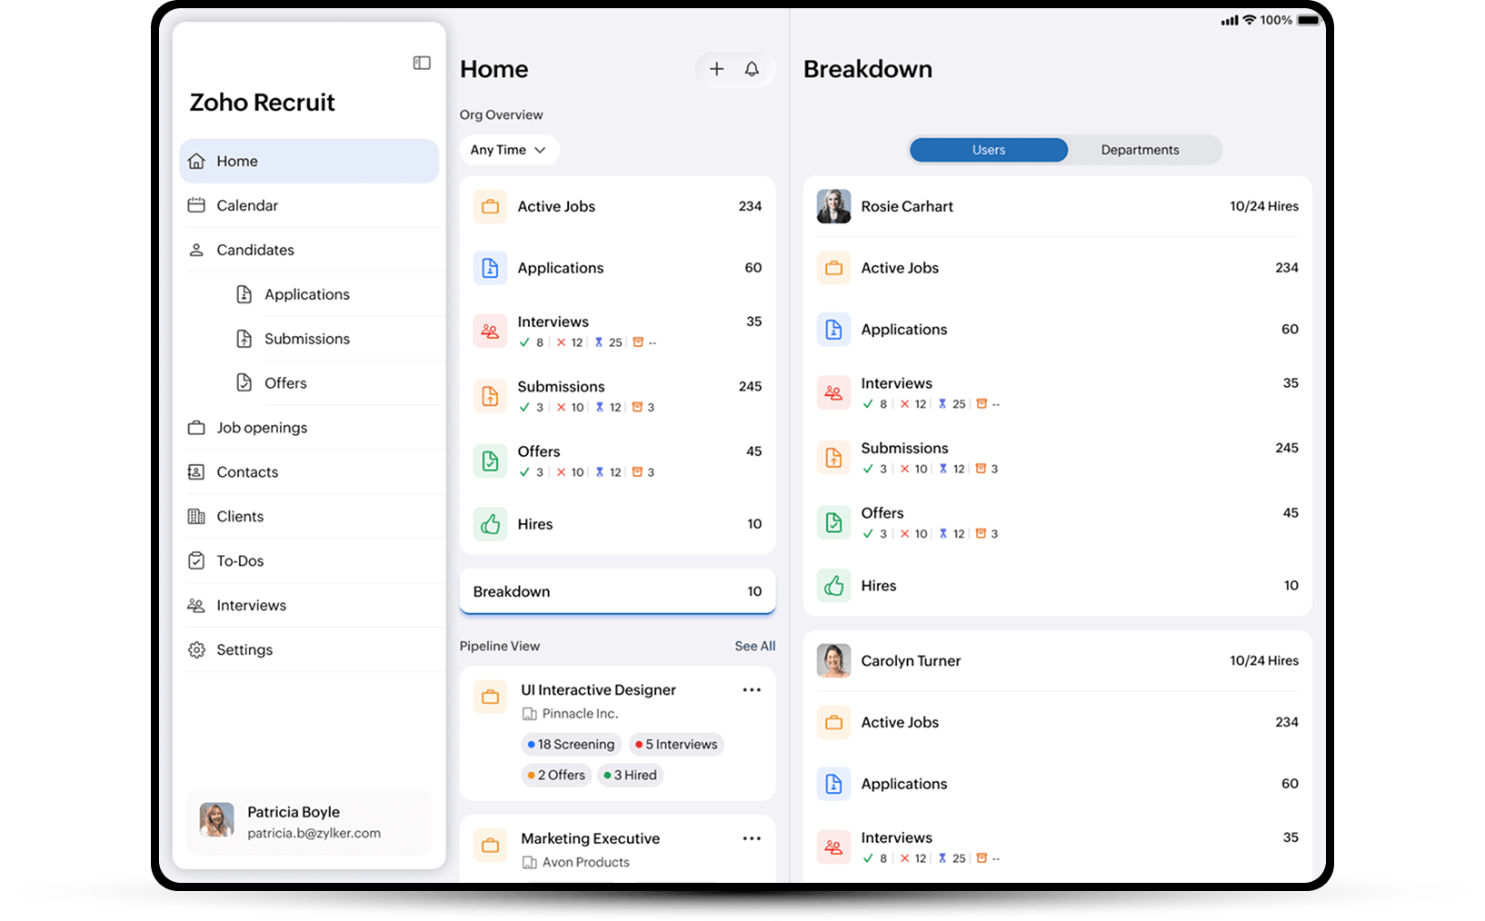The image size is (1485, 921).
Task: Open the Home icon in sidebar
Action: (x=196, y=161)
